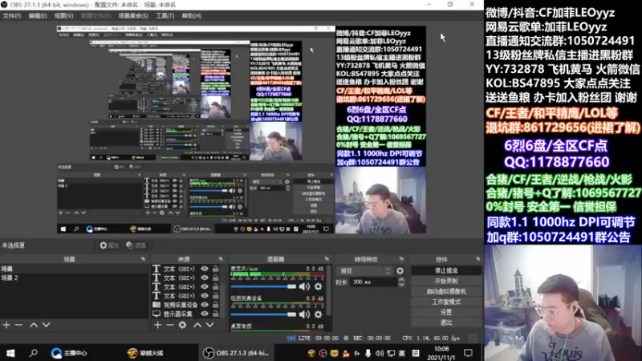Select the 显示器采集 source row
Viewport: 642px width, 361px height.
point(187,314)
